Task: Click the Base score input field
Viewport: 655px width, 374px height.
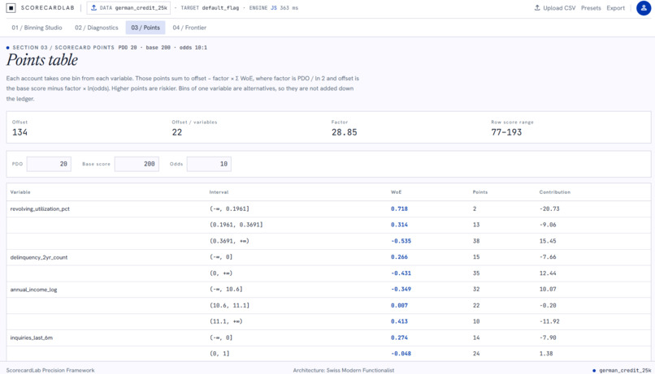Action: [137, 164]
